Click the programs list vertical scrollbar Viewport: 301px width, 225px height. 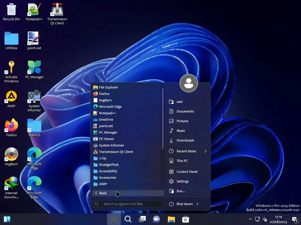click(163, 119)
